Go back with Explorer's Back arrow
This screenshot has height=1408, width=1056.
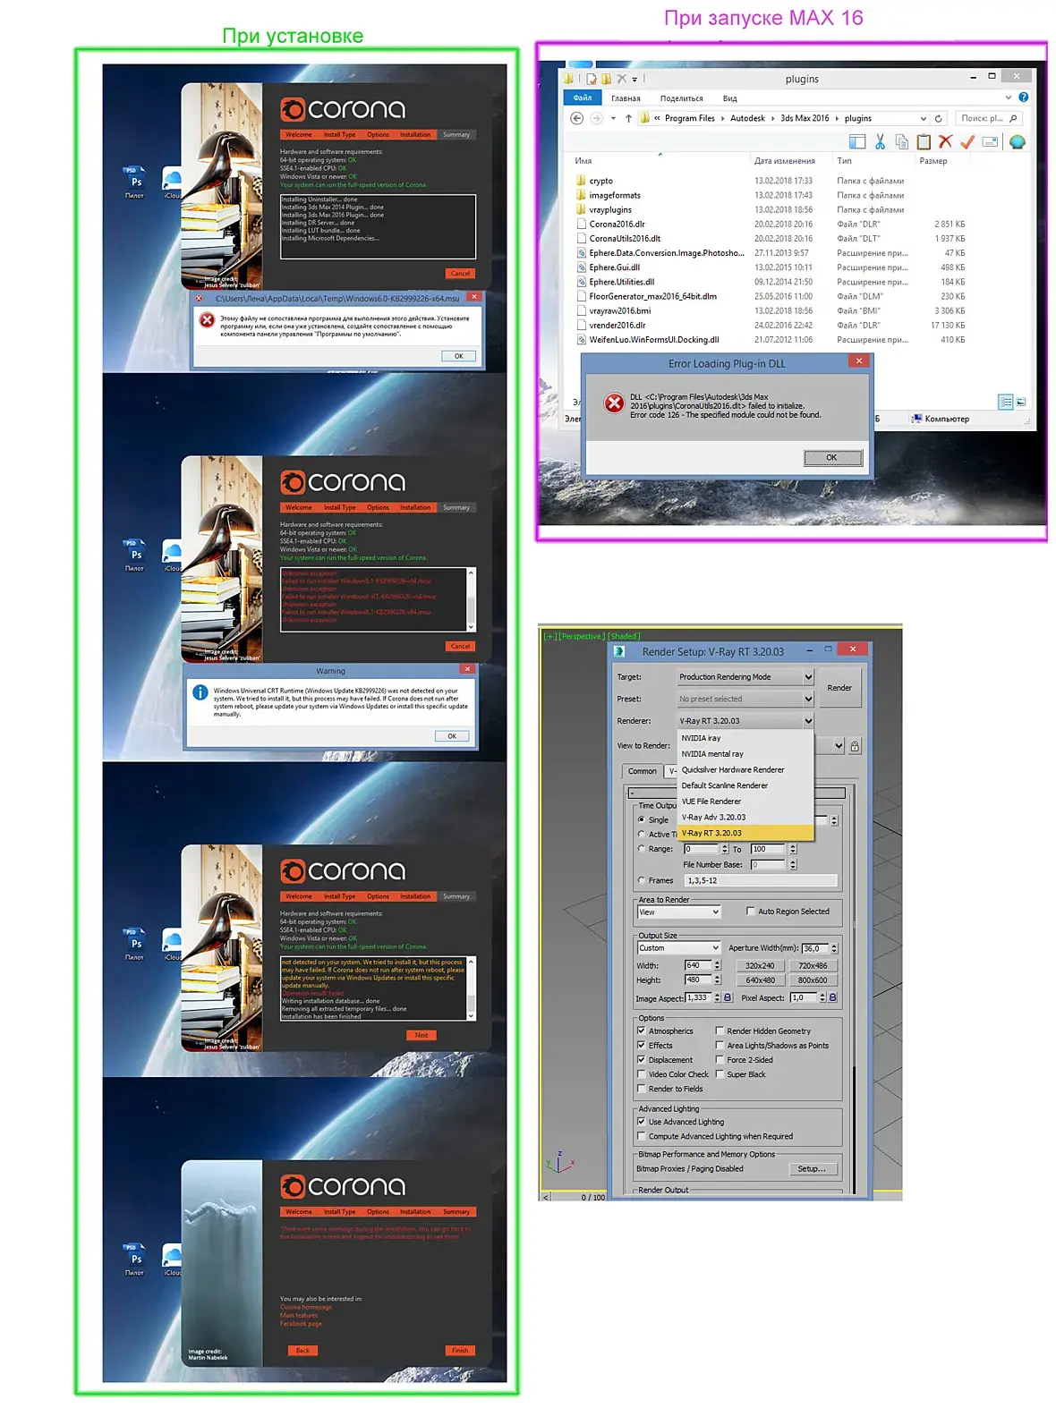576,118
